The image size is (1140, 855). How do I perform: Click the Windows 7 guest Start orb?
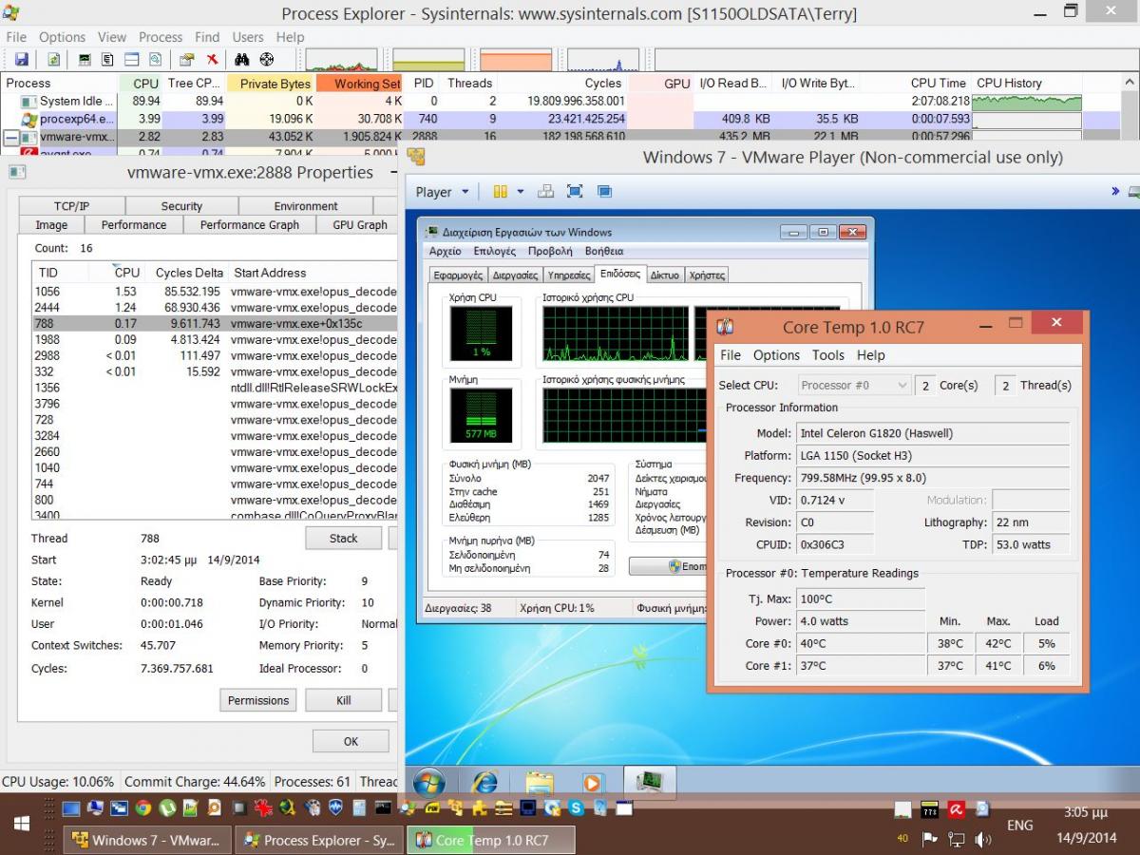tap(428, 782)
